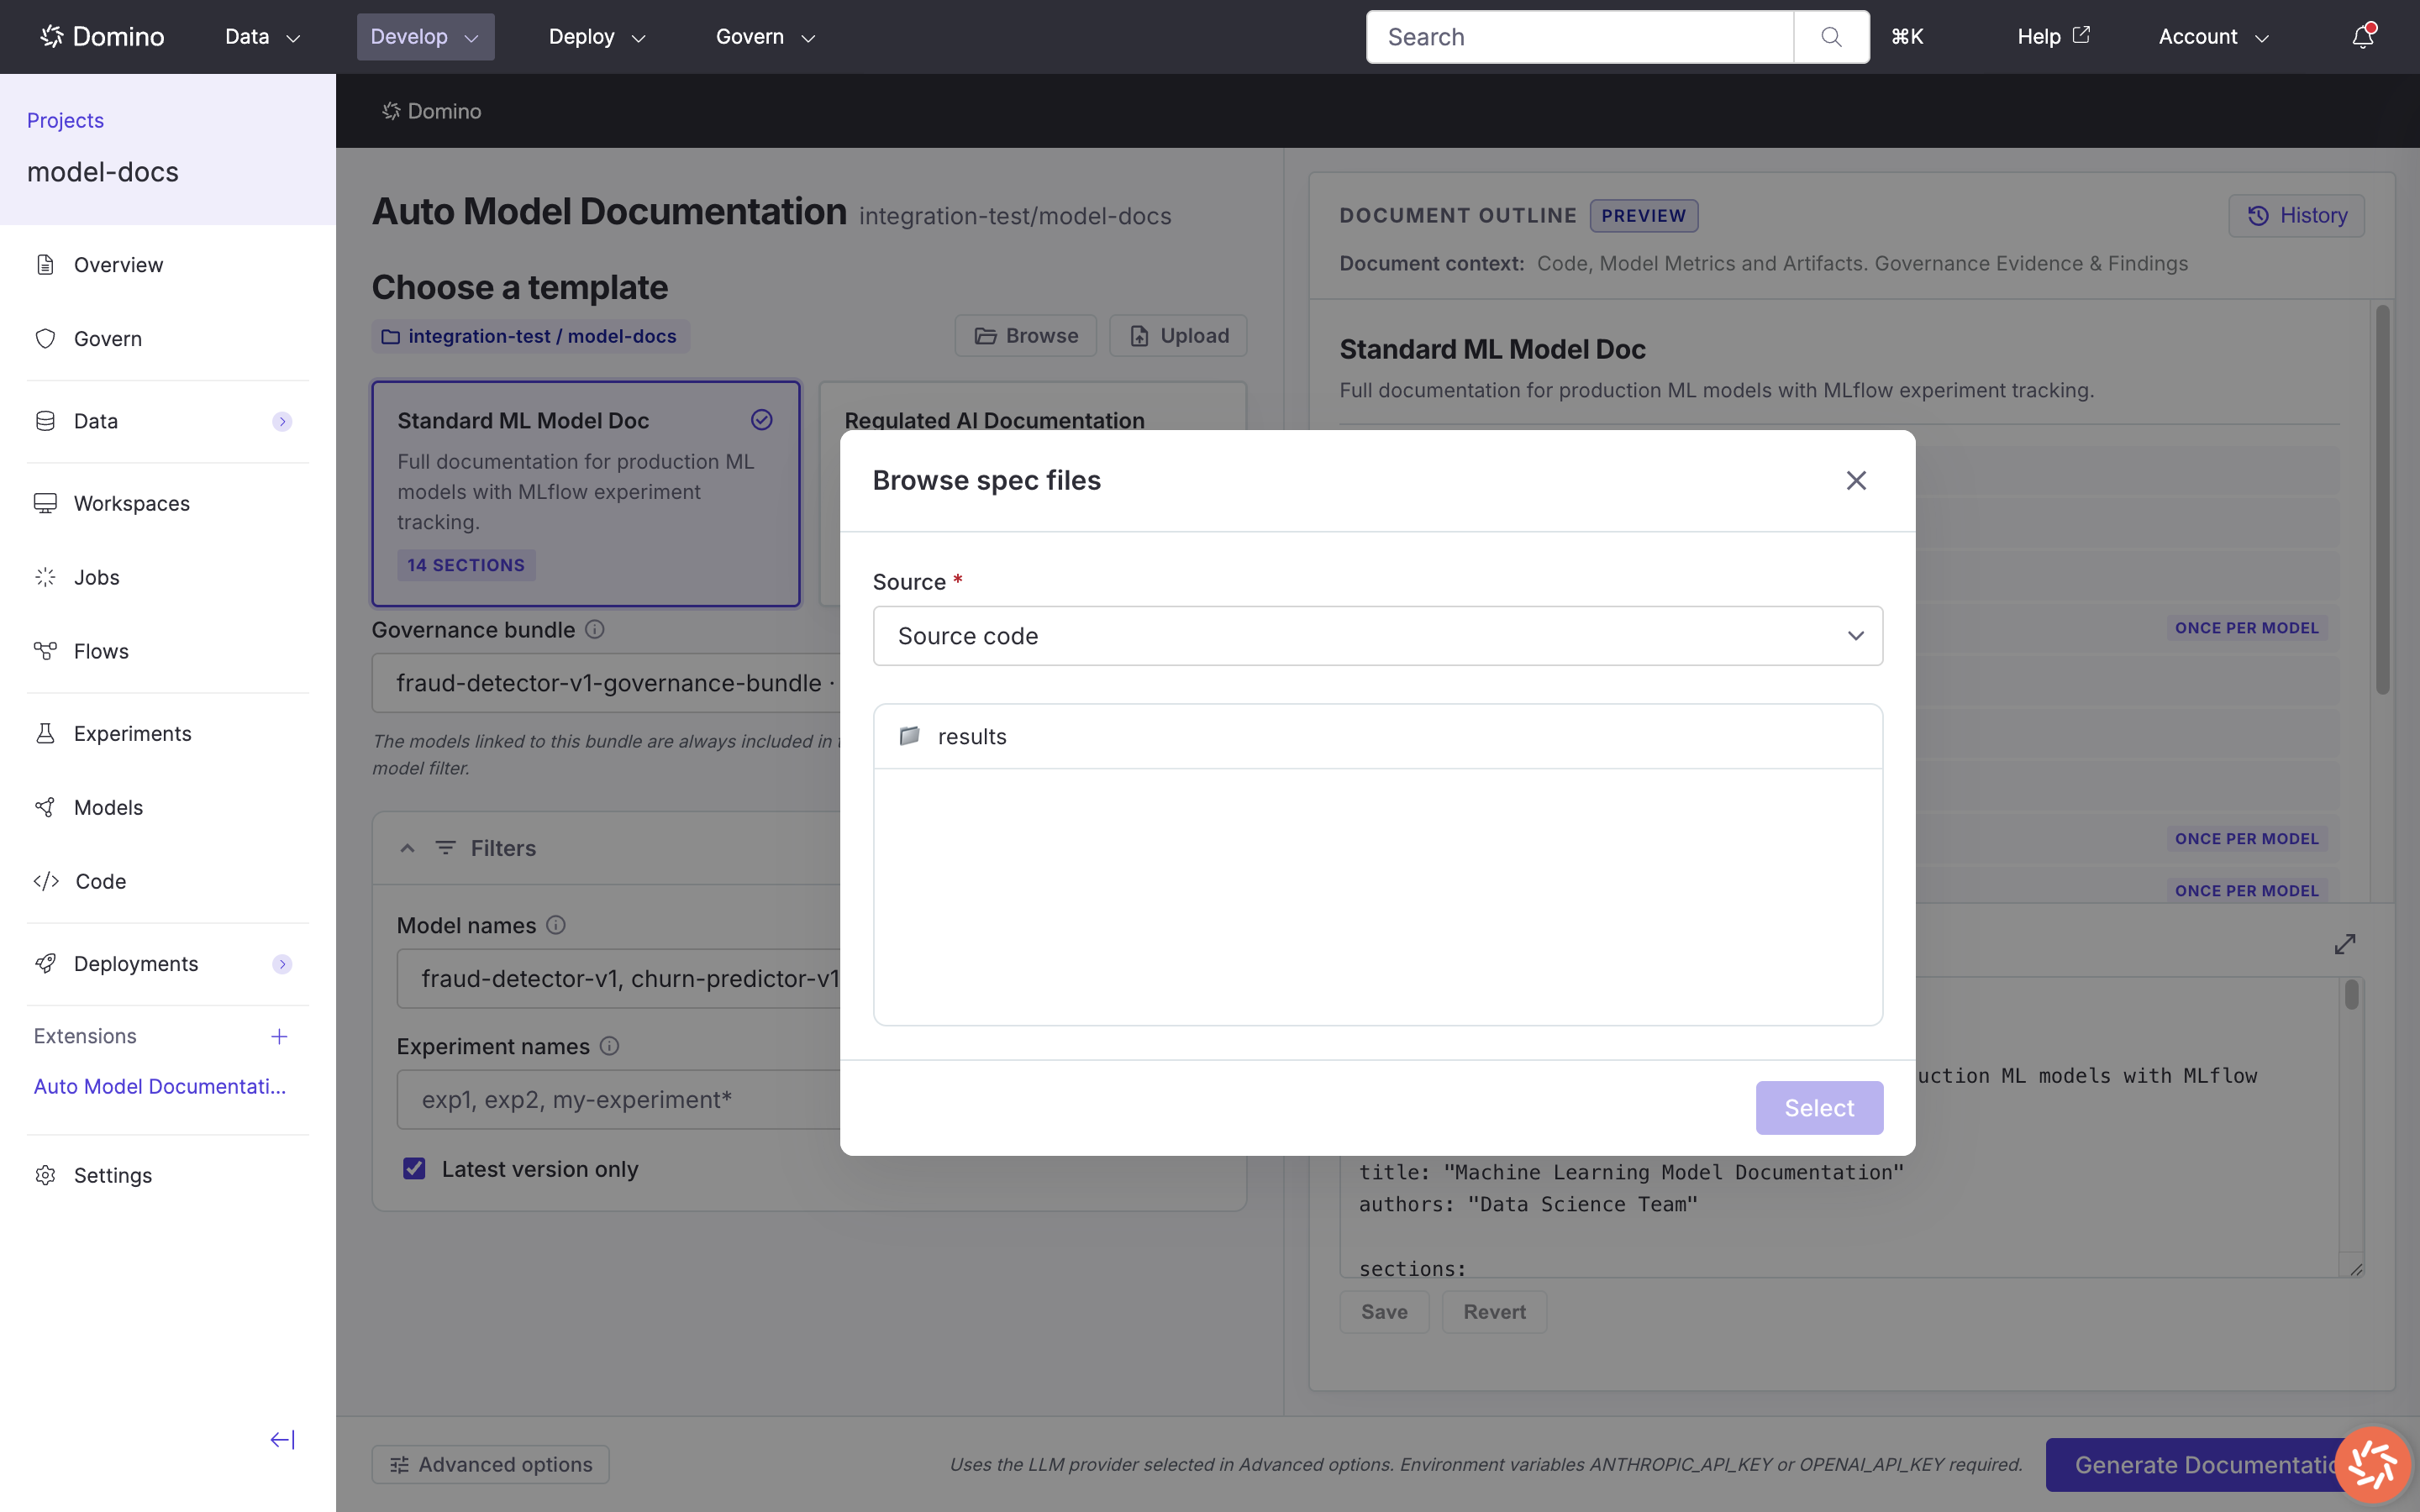Click the Revert button below the editor
This screenshot has height=1512, width=2420.
tap(1494, 1312)
